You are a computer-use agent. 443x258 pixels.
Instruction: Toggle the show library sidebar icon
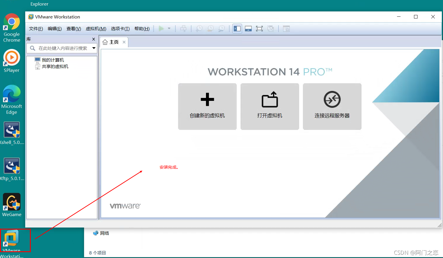237,28
